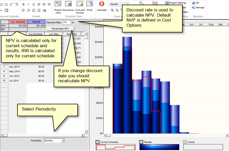This screenshot has height=151, width=229.
Task: Click the Results gradient color swatch
Action: [159, 147]
